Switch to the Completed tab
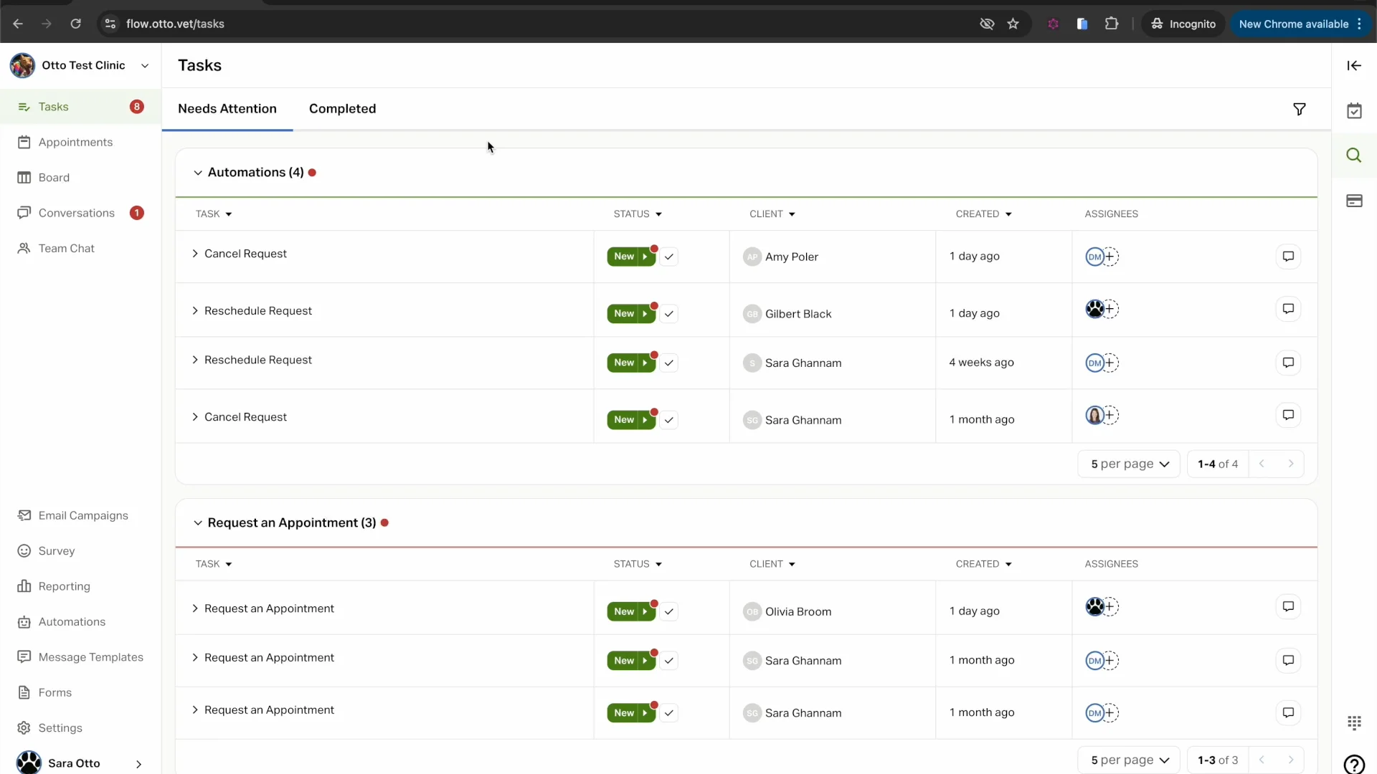The height and width of the screenshot is (774, 1377). pos(342,109)
